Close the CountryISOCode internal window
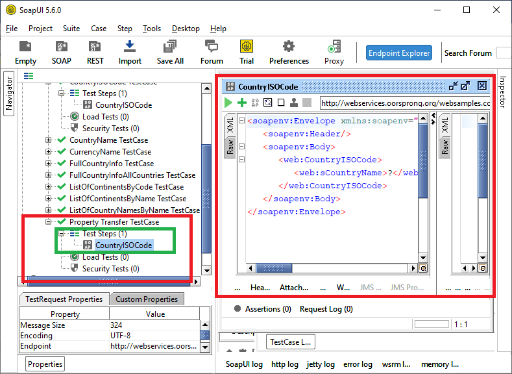The height and width of the screenshot is (374, 512). (x=482, y=86)
